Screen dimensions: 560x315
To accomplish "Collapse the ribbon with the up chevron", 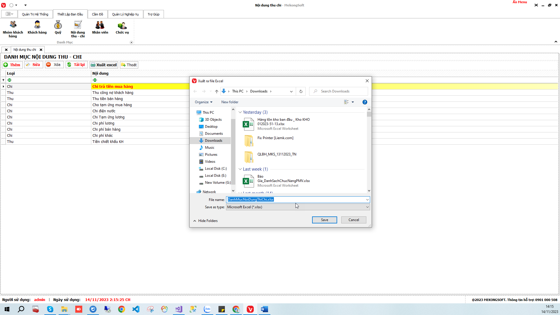I will [x=556, y=42].
